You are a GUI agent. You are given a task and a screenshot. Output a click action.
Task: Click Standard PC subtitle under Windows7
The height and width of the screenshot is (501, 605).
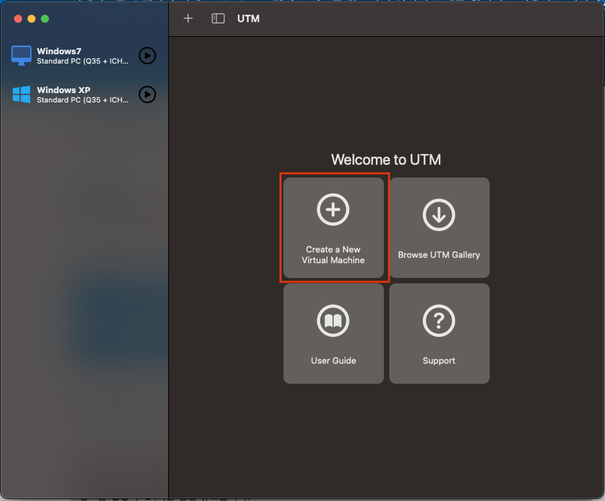(x=82, y=61)
